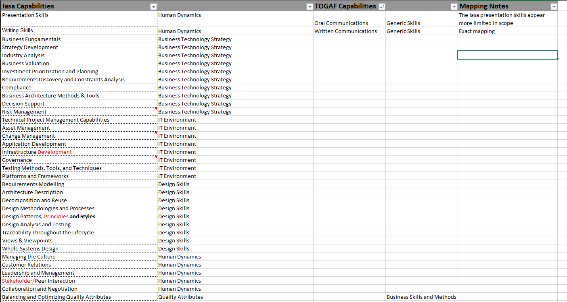The height and width of the screenshot is (302, 567).
Task: Select the Writing Skills cell
Action: 79,31
